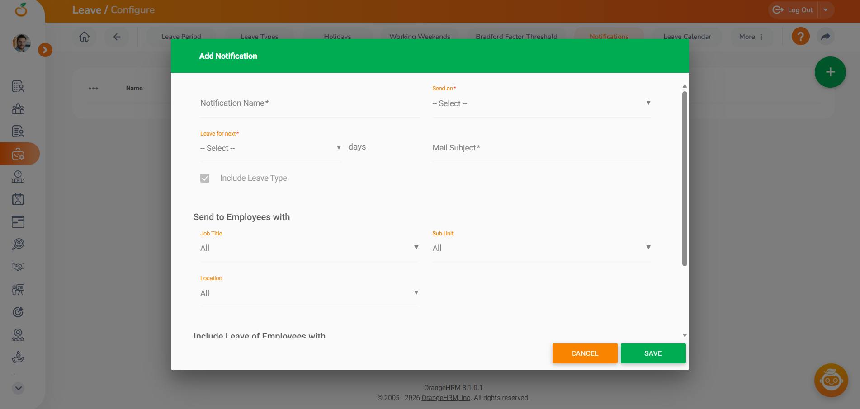This screenshot has height=409, width=860.
Task: Click the Leave / Configure breadcrumb title
Action: [113, 10]
